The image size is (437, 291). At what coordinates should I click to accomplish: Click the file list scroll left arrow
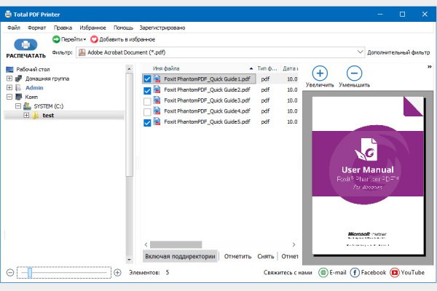click(146, 244)
